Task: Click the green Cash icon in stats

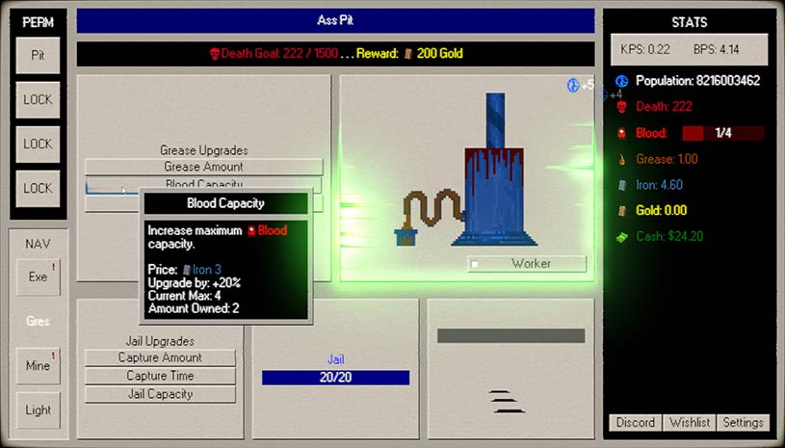Action: click(622, 236)
